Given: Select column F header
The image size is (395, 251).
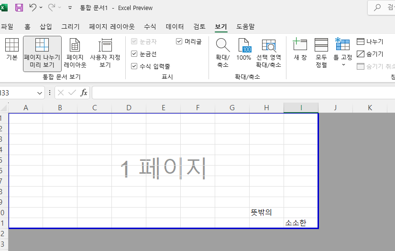Looking at the screenshot, I should [198, 108].
